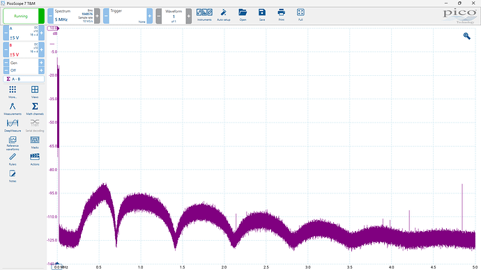
Task: Open the DeepMeasure tool
Action: coord(13,125)
